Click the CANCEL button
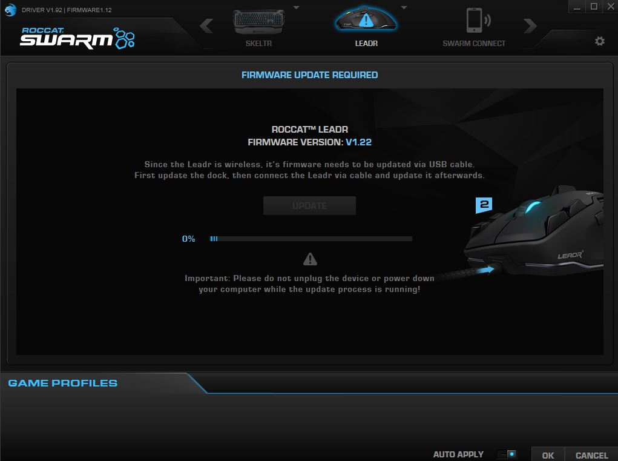Screen dimensions: 618x461 coord(591,455)
